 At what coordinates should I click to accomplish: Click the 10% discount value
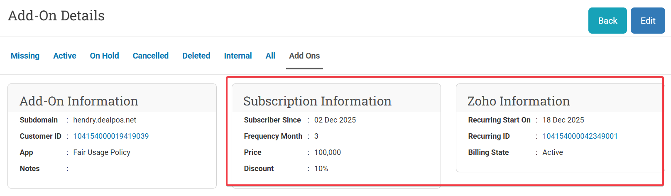click(x=321, y=169)
